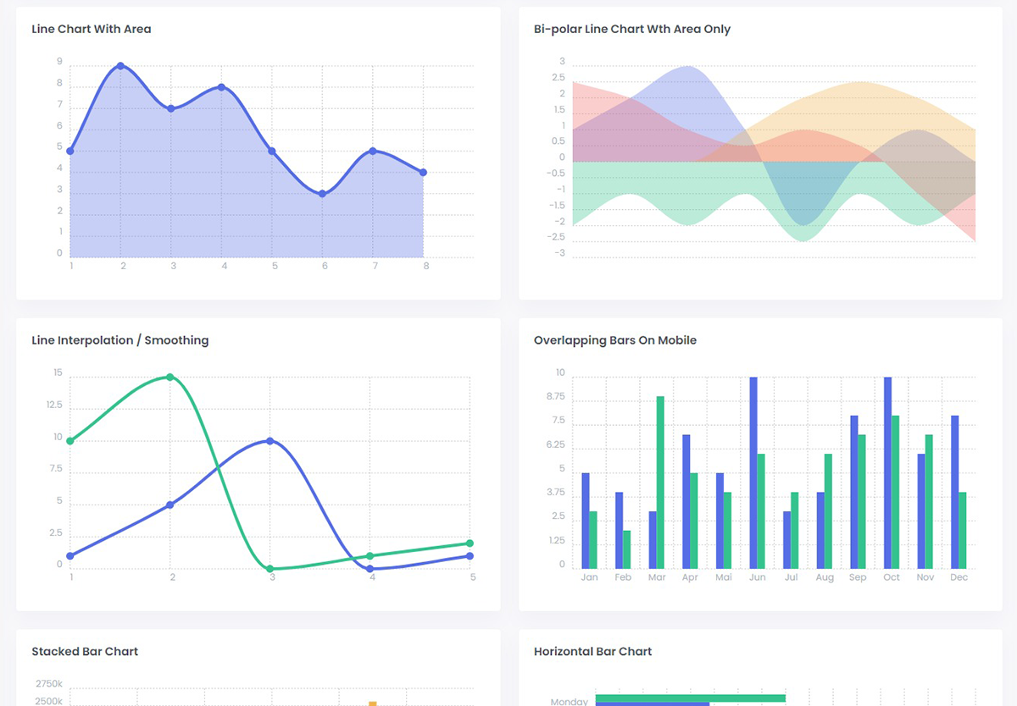Viewport: 1017px width, 706px height.
Task: Click the 'Stacked Bar Chart' title
Action: pos(85,652)
